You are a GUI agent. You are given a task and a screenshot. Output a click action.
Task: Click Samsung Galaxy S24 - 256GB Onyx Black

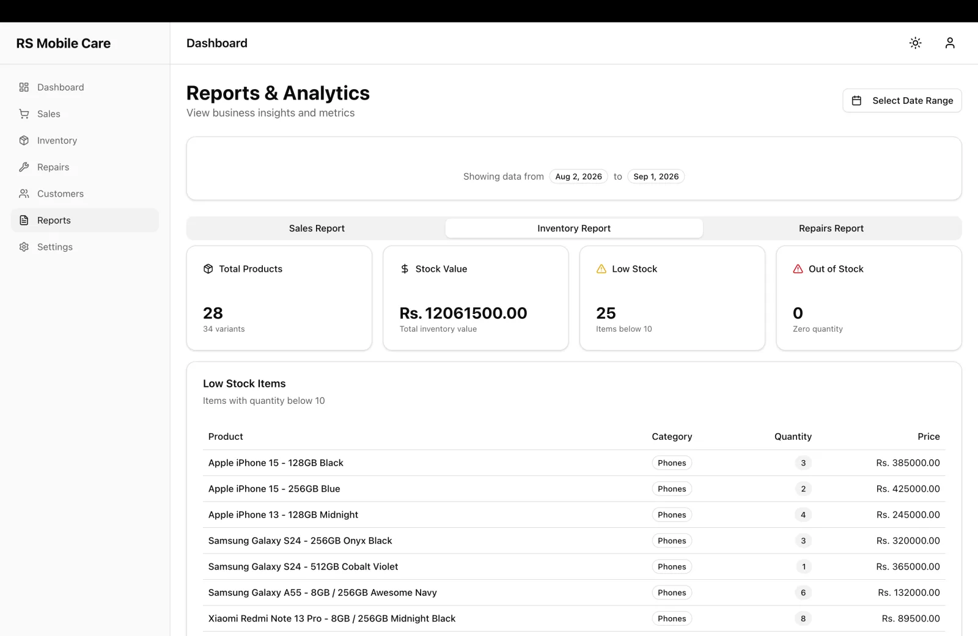click(300, 541)
